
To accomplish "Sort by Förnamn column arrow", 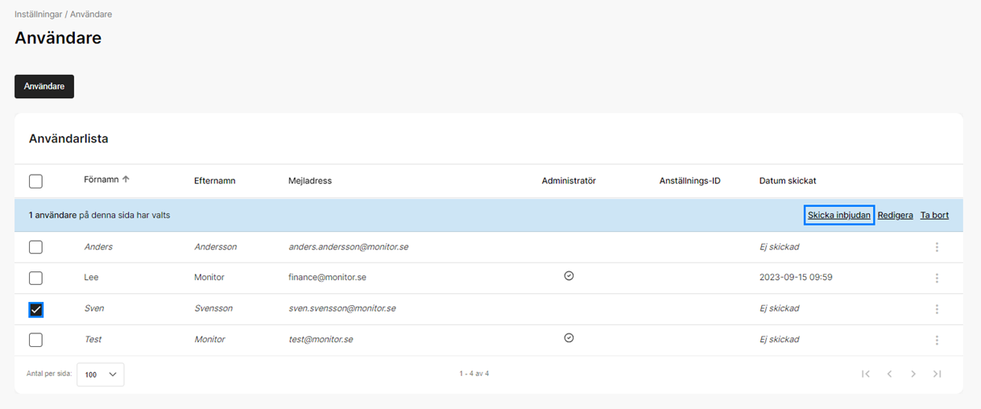I will pos(126,180).
